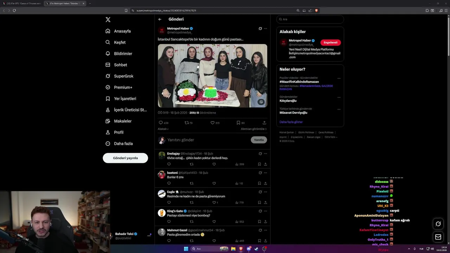Viewport: 450px width, 253px height.
Task: Open more options for Kılıçdaroğlu trend
Action: click(339, 97)
